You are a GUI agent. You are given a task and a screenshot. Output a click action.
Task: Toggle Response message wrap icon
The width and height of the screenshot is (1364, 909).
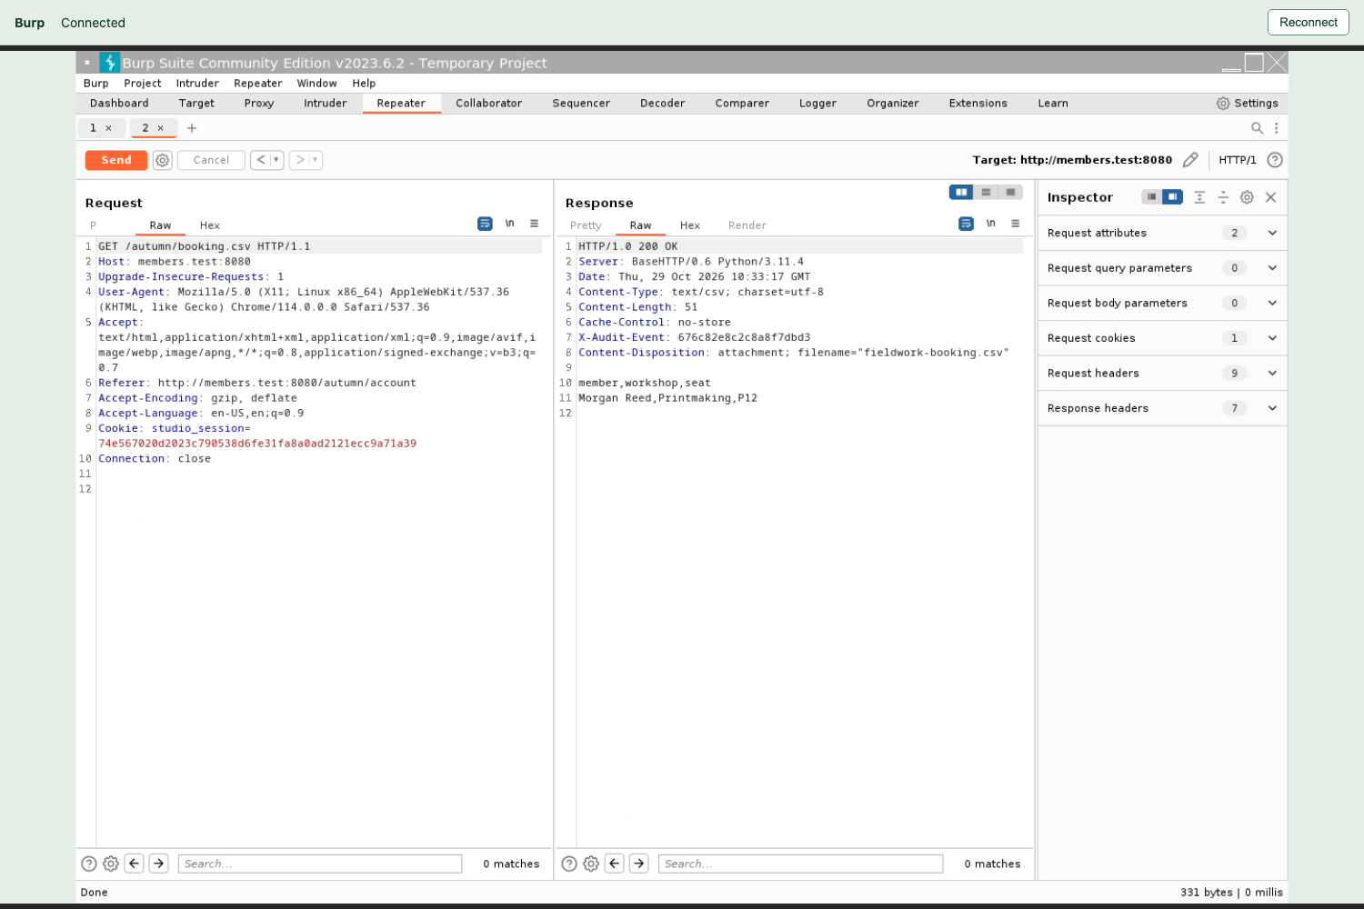[x=966, y=224]
